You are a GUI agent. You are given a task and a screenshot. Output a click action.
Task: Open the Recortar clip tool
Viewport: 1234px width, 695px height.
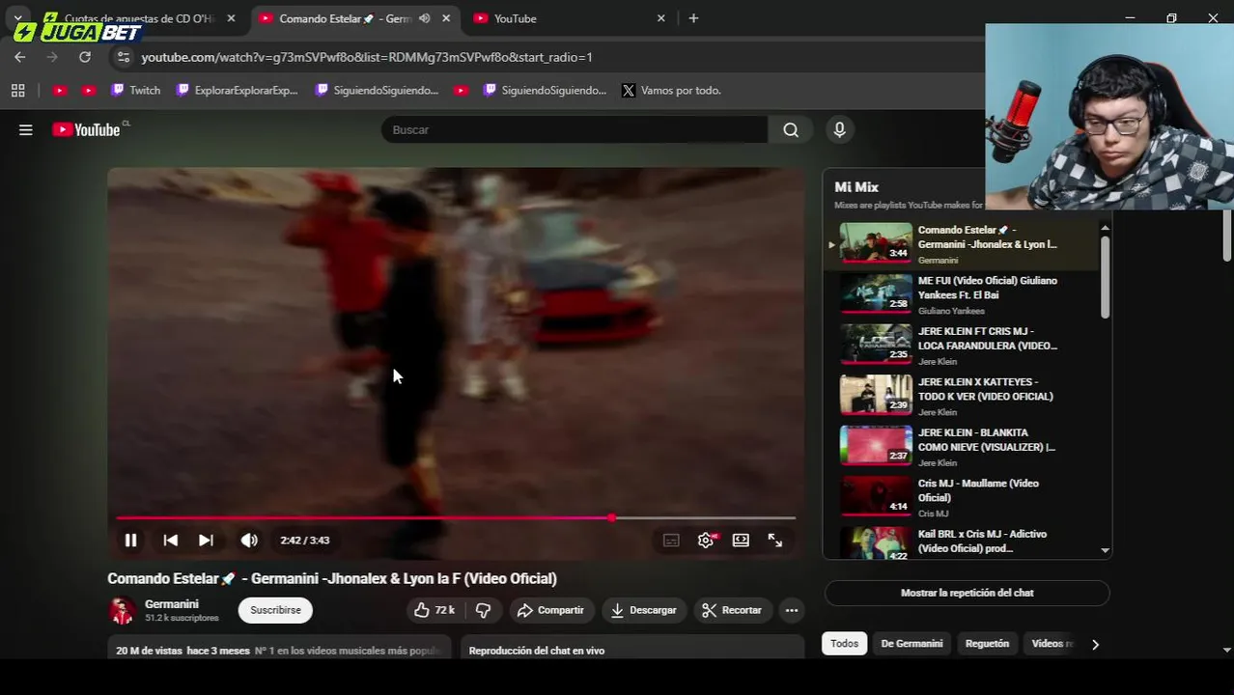coord(732,610)
